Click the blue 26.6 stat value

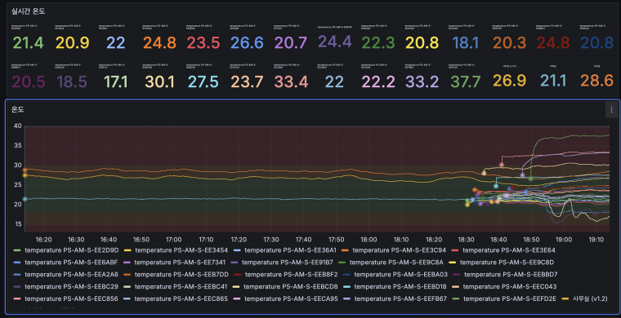point(247,42)
